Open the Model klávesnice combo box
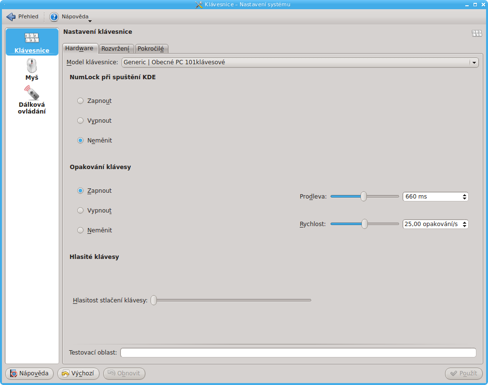The width and height of the screenshot is (488, 385). pos(300,62)
